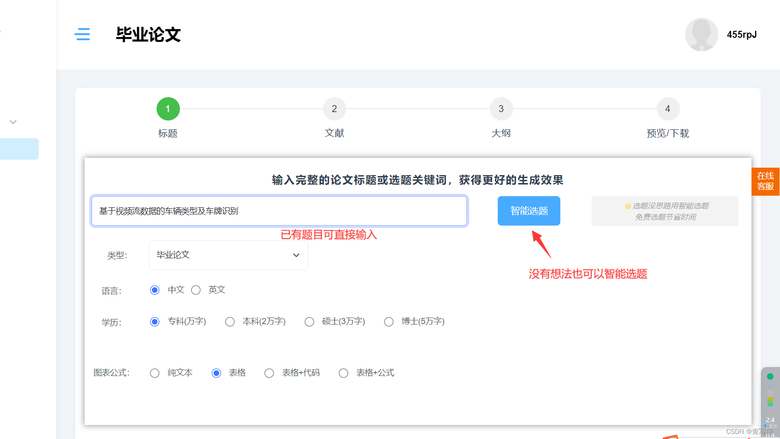Go to step 4 预览/下载 circle
Screen dimensions: 780x439
tap(667, 109)
